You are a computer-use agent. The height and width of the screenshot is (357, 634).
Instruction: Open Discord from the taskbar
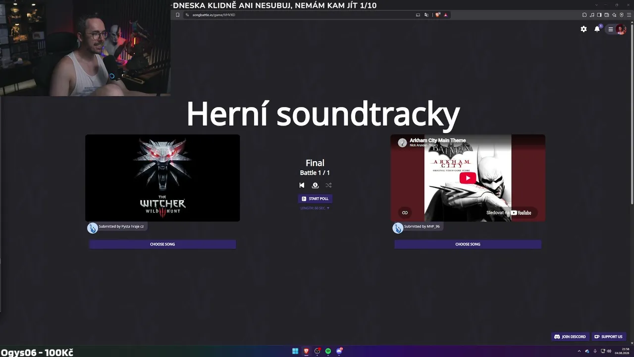tap(339, 351)
